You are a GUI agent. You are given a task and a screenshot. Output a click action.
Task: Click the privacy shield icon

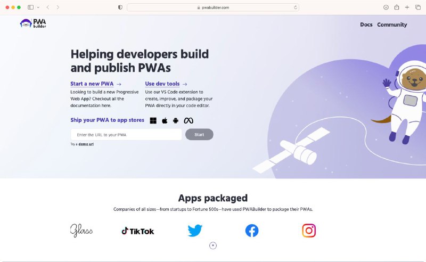click(120, 7)
